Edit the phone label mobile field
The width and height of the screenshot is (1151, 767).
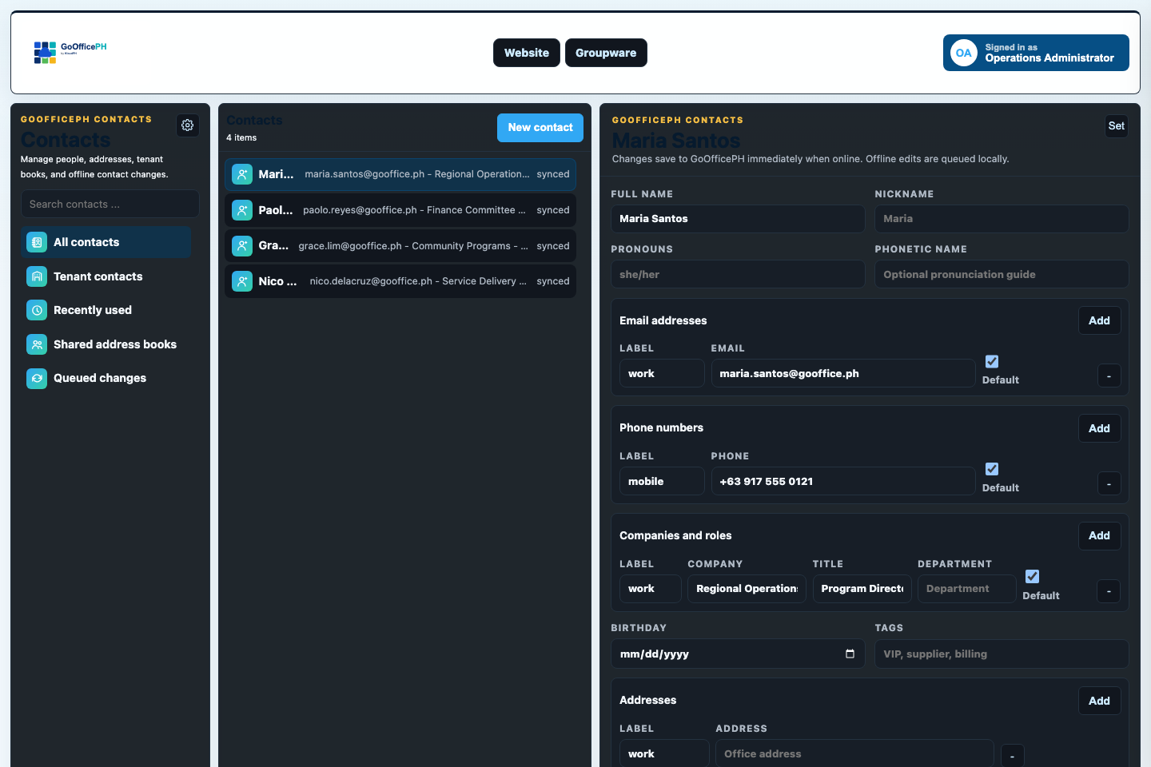point(662,481)
